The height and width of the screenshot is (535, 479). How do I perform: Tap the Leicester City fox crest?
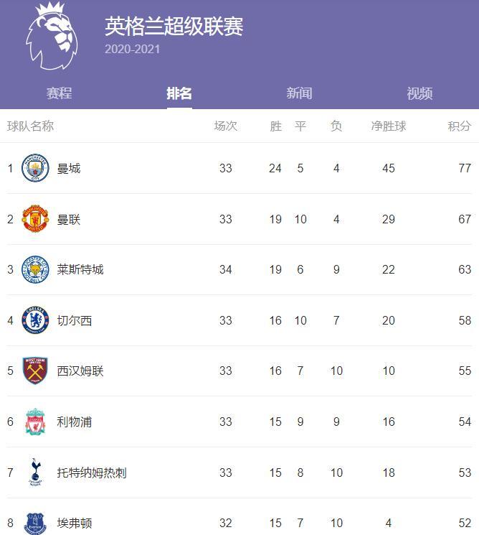(x=35, y=269)
